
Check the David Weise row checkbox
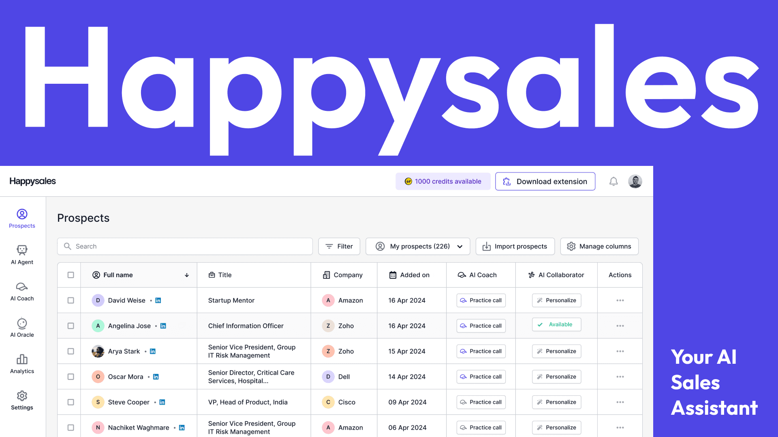71,300
